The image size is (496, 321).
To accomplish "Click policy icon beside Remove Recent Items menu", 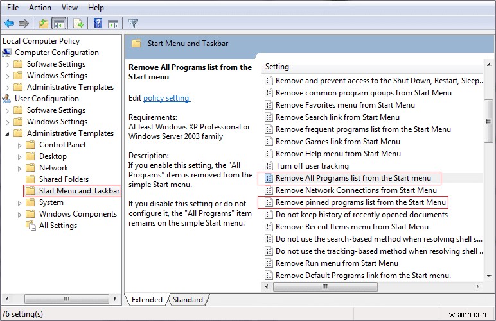I will click(269, 227).
